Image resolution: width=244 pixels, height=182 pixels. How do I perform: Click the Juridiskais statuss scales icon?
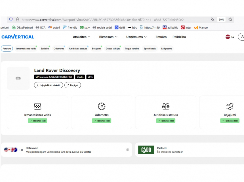[166, 106]
